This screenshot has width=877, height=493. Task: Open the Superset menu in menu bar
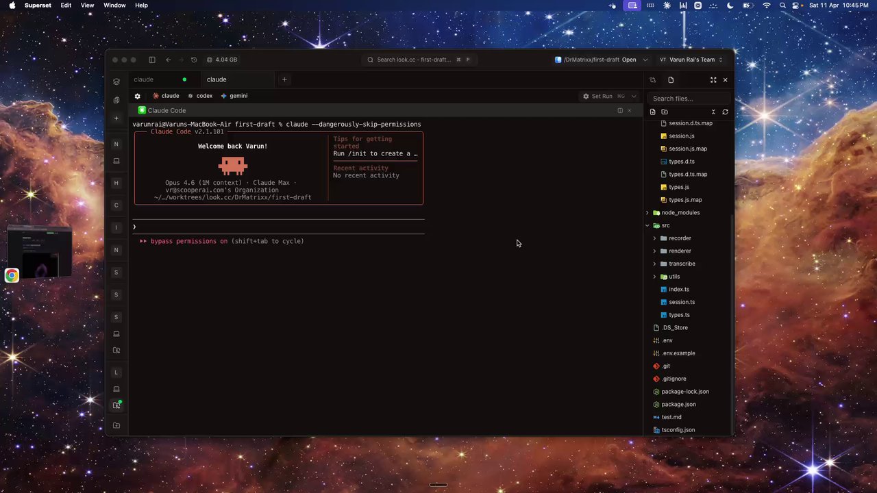(38, 5)
